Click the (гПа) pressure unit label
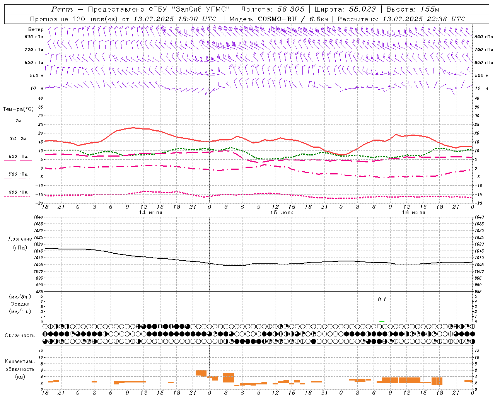 [x=19, y=247]
